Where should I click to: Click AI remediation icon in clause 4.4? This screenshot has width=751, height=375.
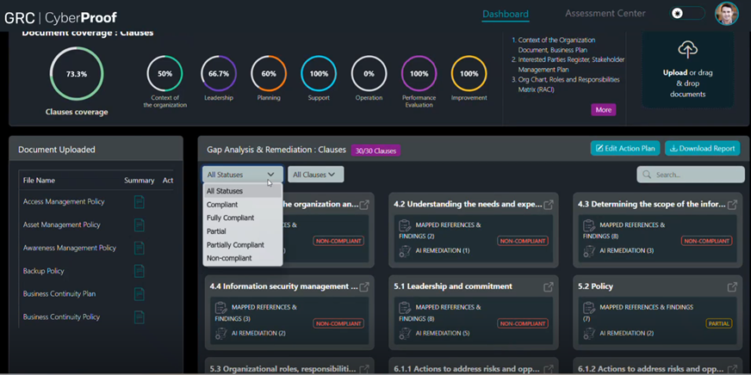pos(220,333)
